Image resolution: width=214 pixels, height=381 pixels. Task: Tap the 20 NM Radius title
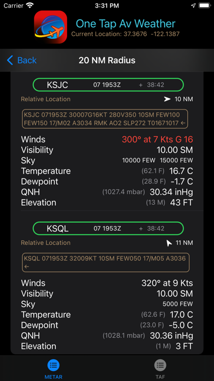(x=107, y=60)
